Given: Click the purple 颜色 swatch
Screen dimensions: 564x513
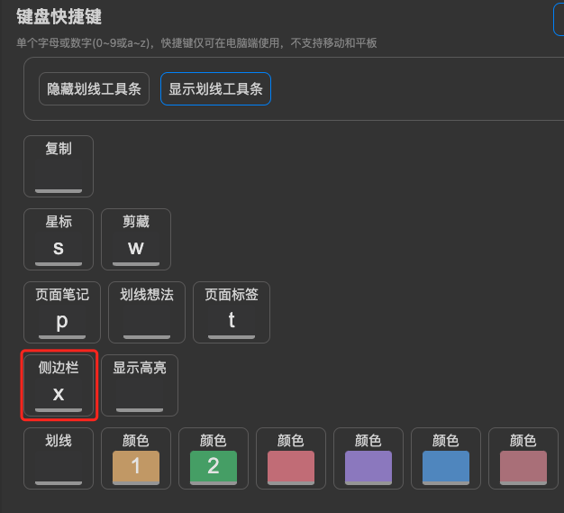Looking at the screenshot, I should pos(368,468).
